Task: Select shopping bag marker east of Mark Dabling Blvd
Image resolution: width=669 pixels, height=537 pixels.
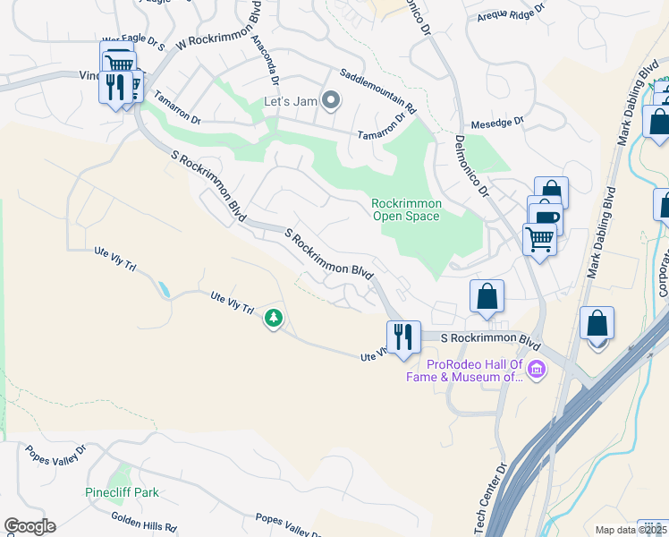Action: [x=597, y=324]
